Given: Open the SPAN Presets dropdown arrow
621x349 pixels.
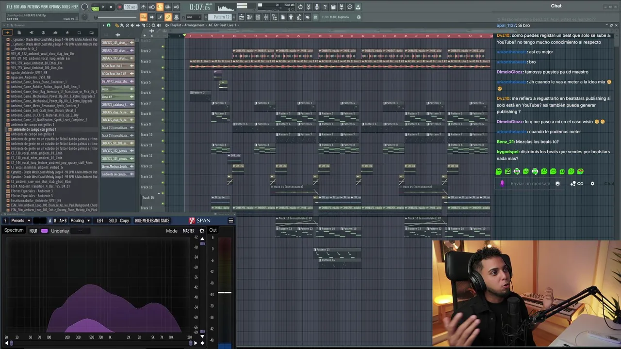Looking at the screenshot, I should tap(29, 221).
